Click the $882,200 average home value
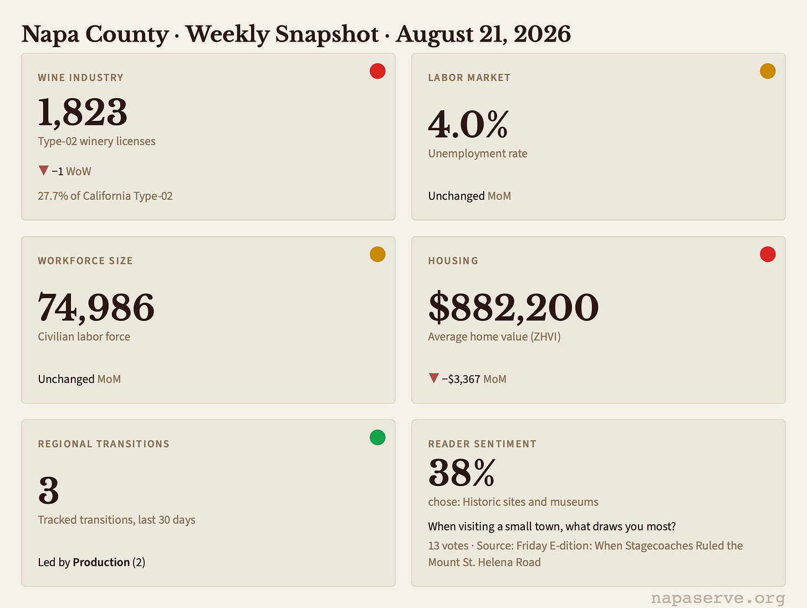This screenshot has width=807, height=608. pyautogui.click(x=513, y=308)
